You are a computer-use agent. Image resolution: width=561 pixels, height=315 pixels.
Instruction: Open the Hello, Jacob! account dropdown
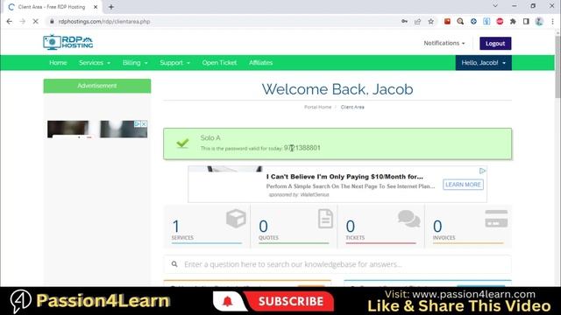(x=483, y=62)
